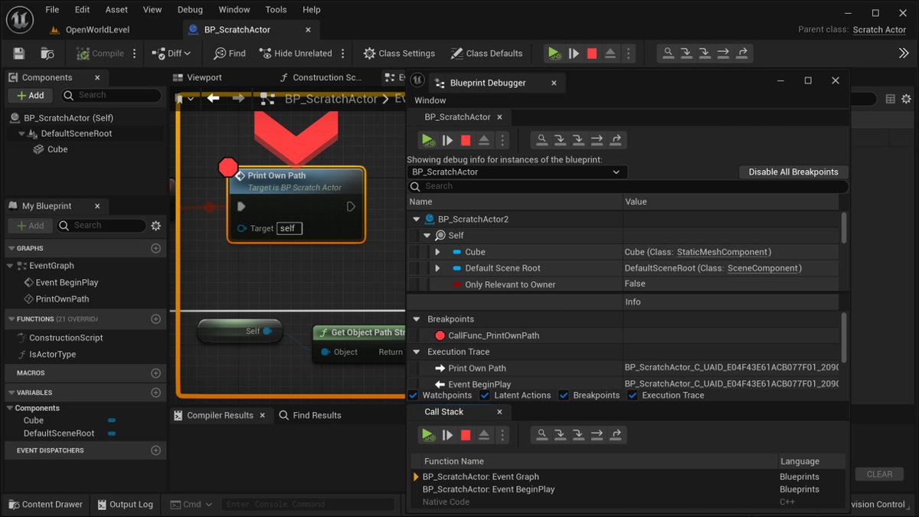Open the Asset menu
This screenshot has height=517, width=919.
[116, 10]
